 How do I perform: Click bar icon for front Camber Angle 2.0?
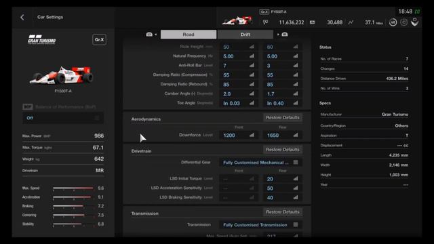coord(252,94)
